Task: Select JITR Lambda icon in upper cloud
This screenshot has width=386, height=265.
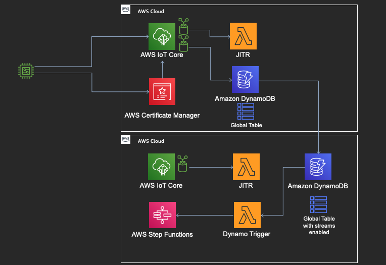Action: pos(243,36)
